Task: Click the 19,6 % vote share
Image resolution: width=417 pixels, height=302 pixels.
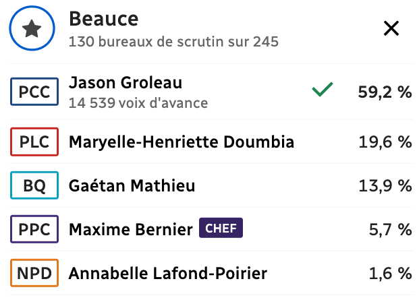Action: [385, 142]
